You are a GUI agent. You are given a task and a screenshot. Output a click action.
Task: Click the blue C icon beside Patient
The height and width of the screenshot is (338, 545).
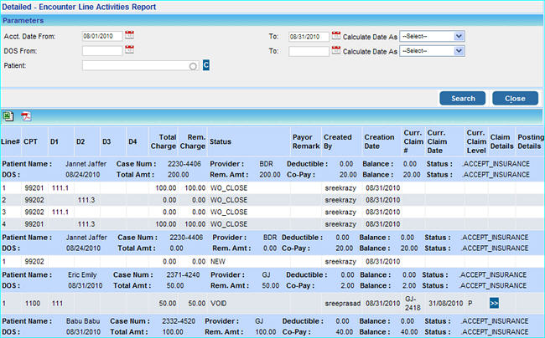[206, 64]
